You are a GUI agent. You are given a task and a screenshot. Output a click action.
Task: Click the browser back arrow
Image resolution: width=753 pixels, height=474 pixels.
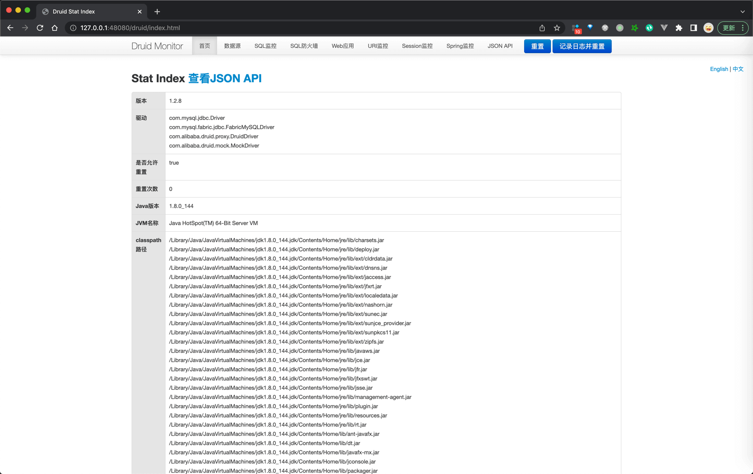(x=10, y=28)
